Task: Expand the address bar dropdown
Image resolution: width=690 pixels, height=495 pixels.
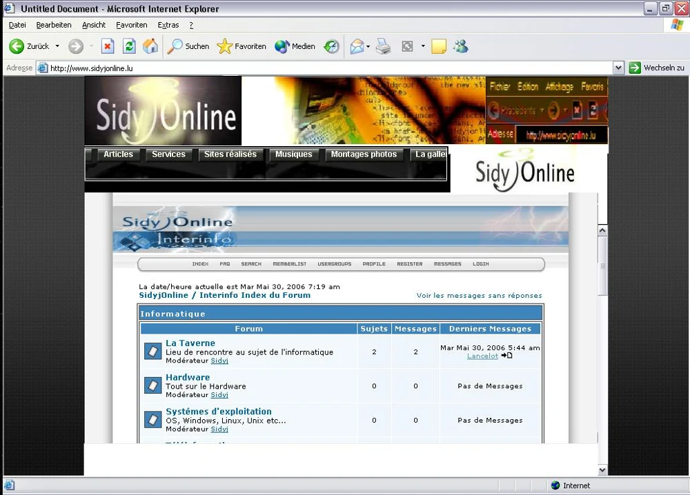Action: tap(619, 68)
